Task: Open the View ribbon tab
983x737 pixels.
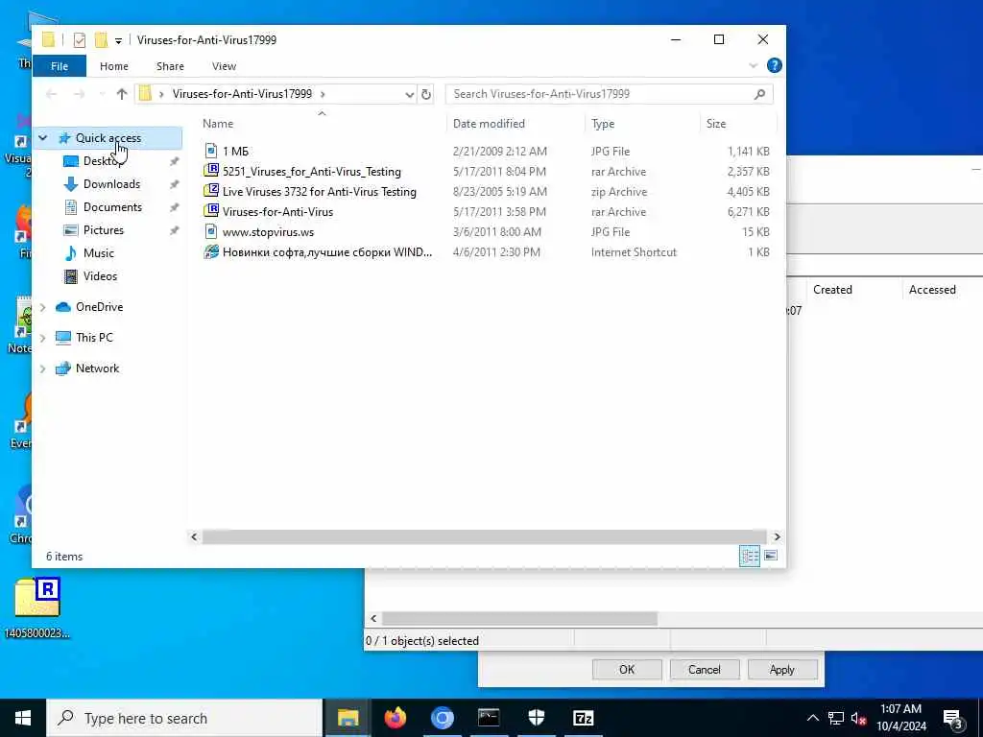Action: pos(224,66)
